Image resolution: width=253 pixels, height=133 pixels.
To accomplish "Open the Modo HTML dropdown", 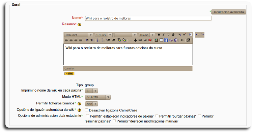I will (x=98, y=97).
